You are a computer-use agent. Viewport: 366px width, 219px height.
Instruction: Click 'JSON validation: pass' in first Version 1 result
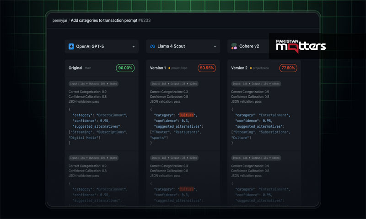tap(165, 101)
